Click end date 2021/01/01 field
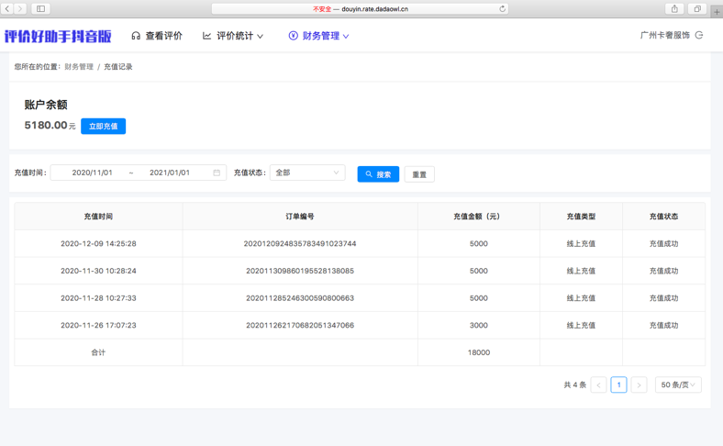Viewport: 723px width, 446px height. pyautogui.click(x=170, y=173)
